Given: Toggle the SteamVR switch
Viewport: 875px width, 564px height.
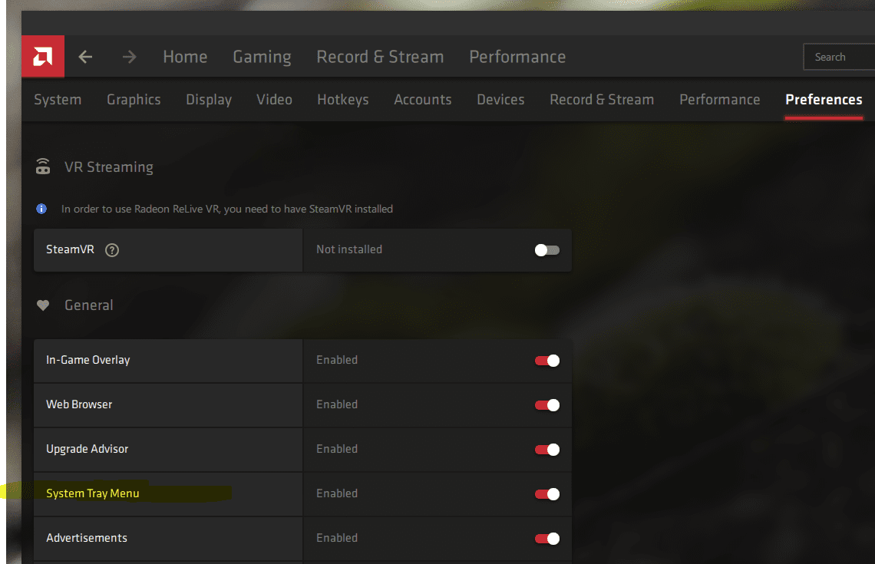Looking at the screenshot, I should 546,250.
